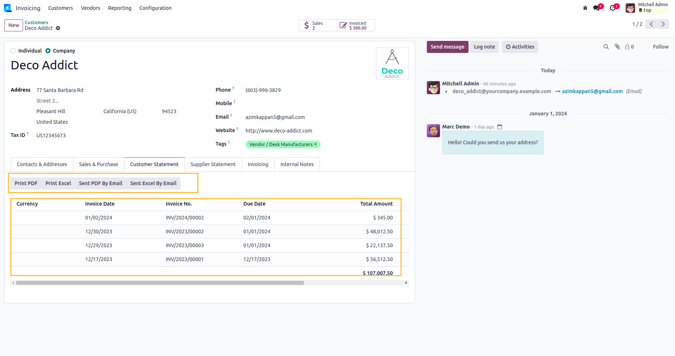675x356 pixels.
Task: Show followers count icon
Action: click(629, 47)
